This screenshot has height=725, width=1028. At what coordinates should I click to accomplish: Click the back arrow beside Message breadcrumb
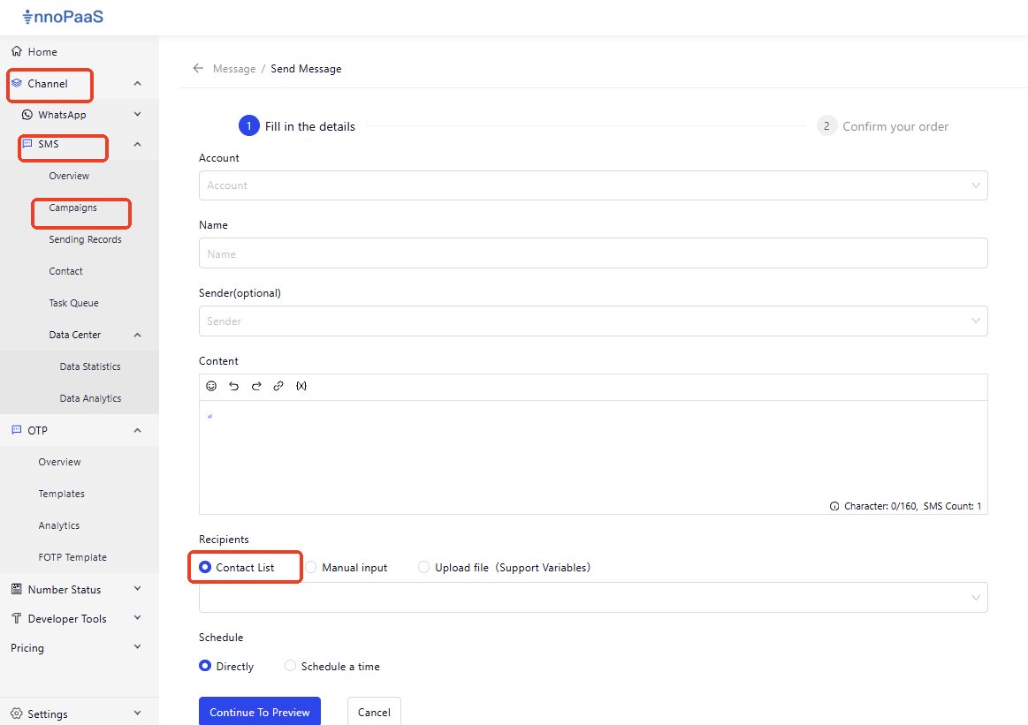(198, 69)
